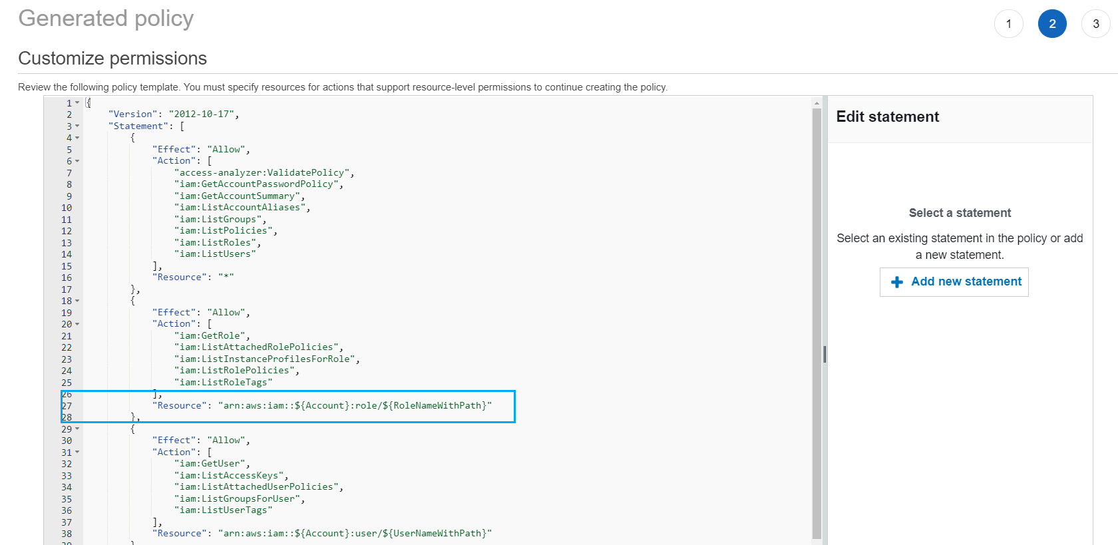Click the editor scrollbar up arrow
The width and height of the screenshot is (1120, 545).
817,103
